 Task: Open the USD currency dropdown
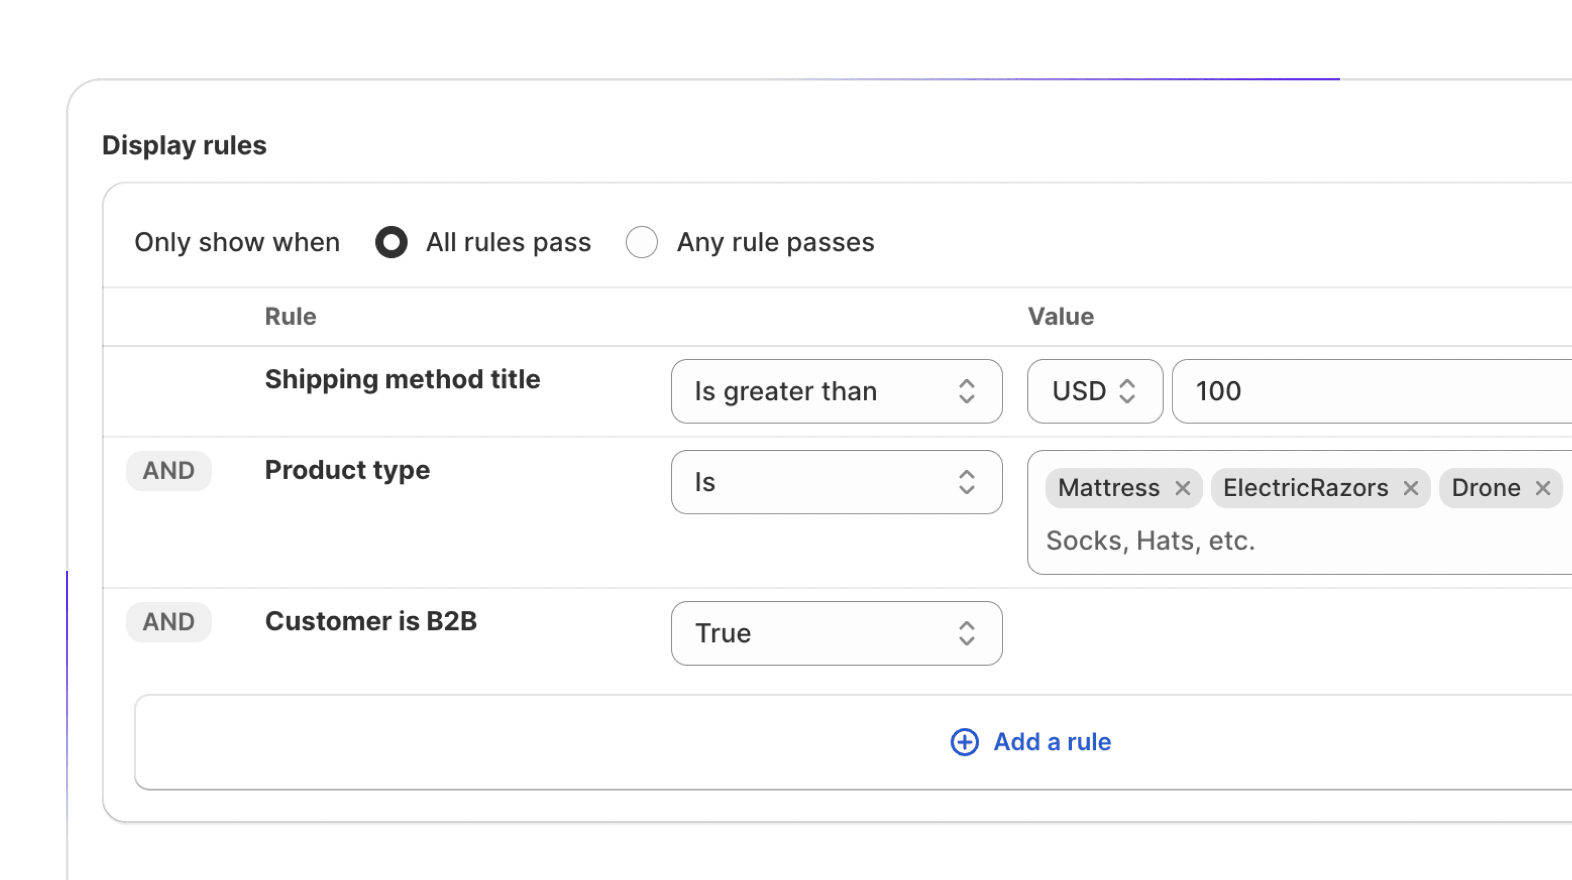click(1095, 391)
